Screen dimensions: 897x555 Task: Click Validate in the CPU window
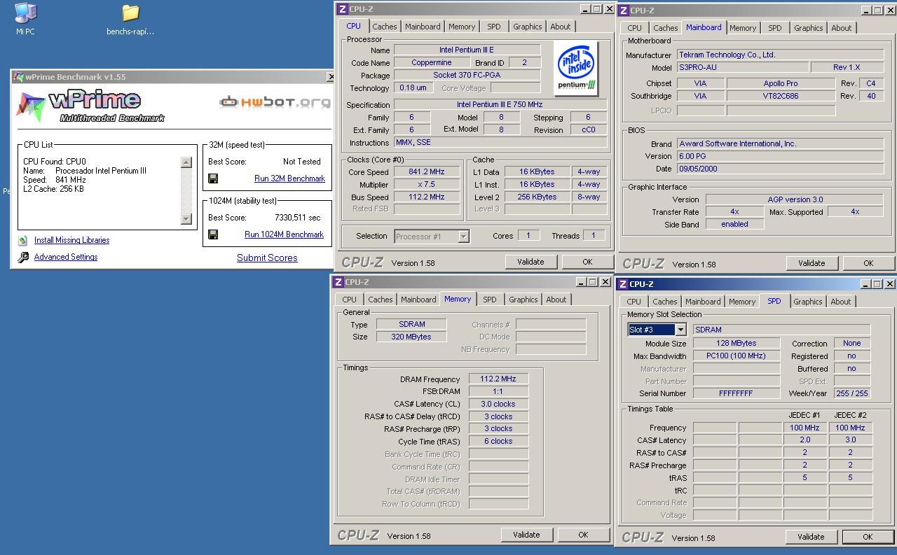coord(530,262)
